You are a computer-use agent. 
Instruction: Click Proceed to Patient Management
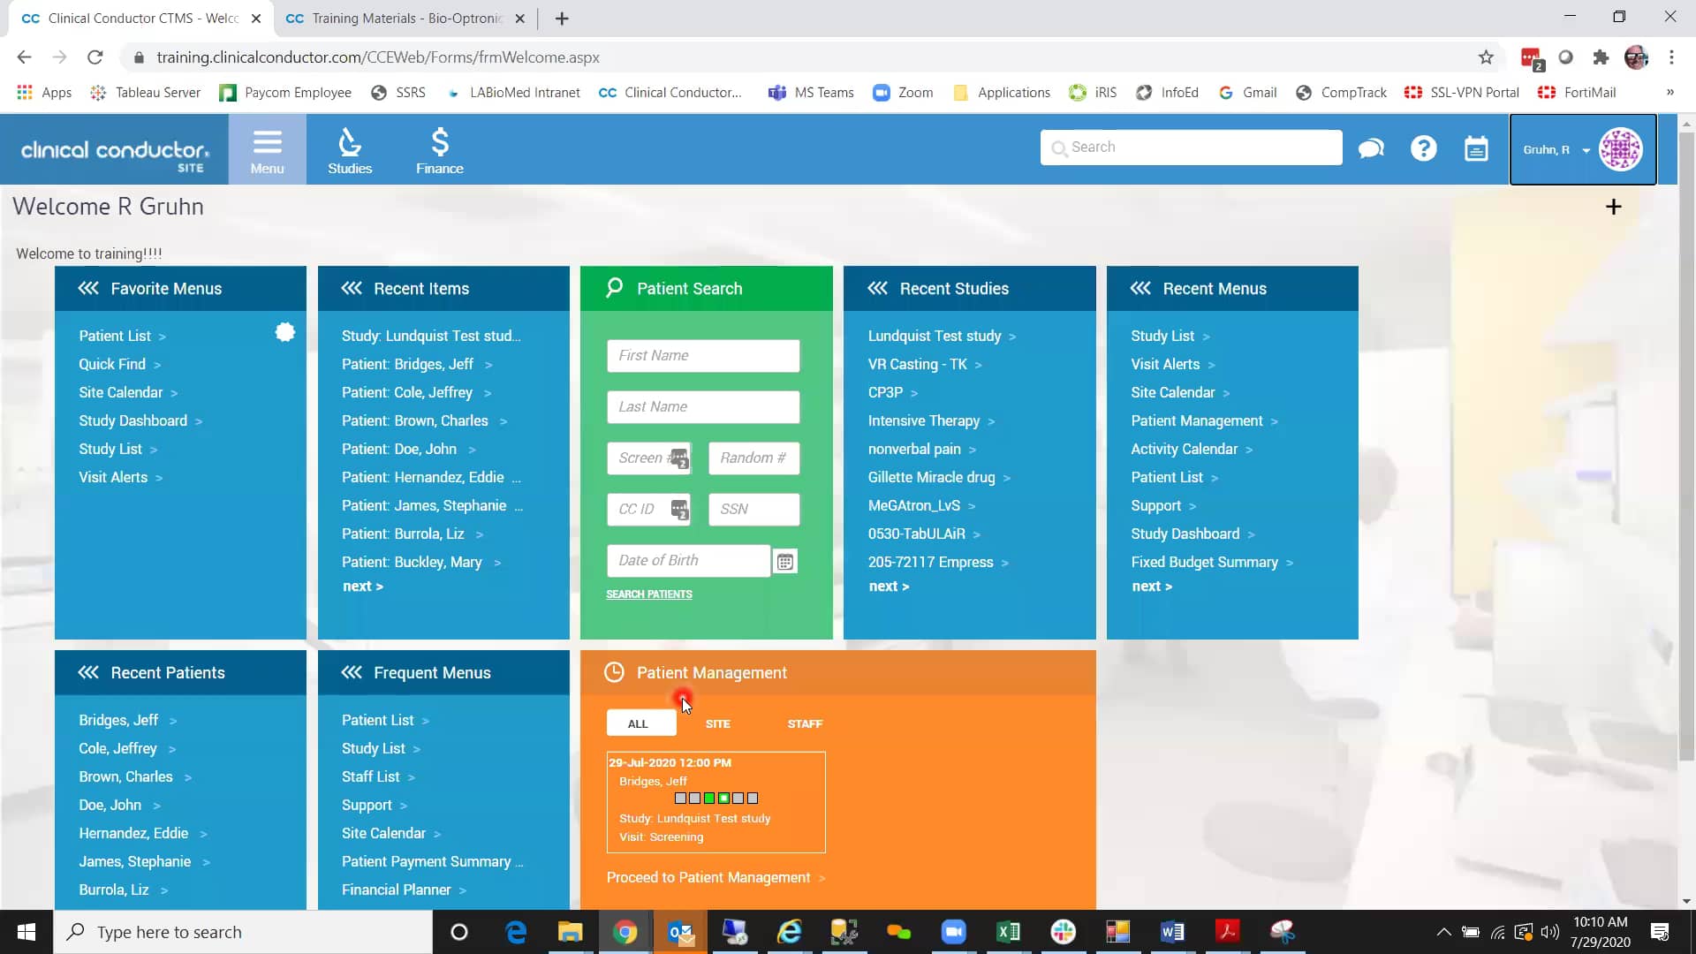[x=708, y=877]
